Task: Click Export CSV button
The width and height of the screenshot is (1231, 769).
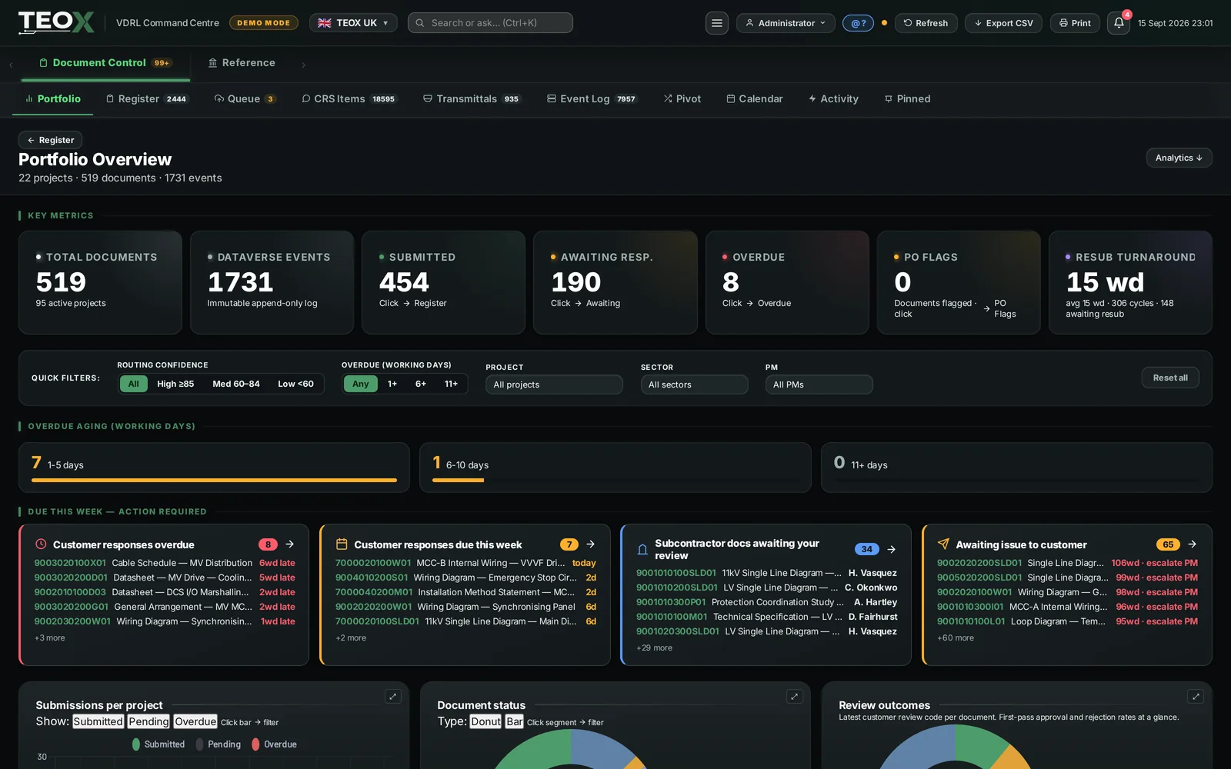Action: [x=1003, y=23]
